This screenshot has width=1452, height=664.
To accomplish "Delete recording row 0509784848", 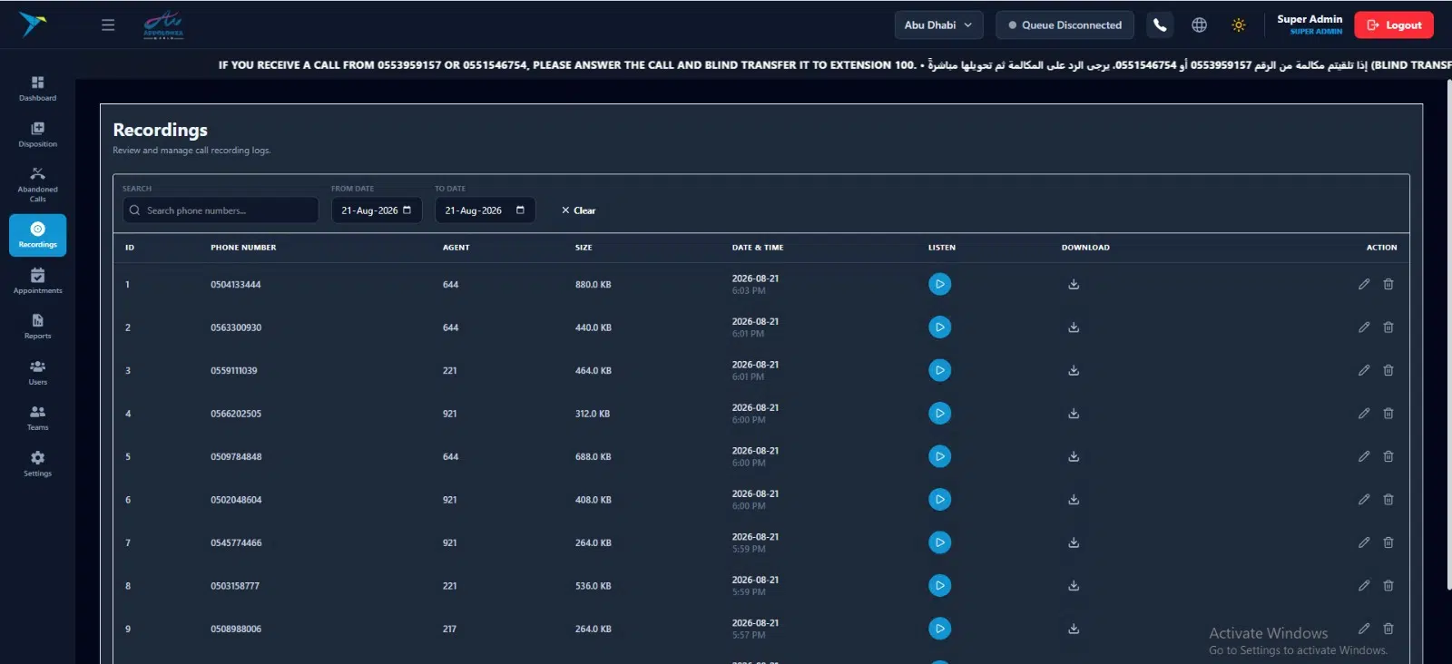I will [1388, 456].
